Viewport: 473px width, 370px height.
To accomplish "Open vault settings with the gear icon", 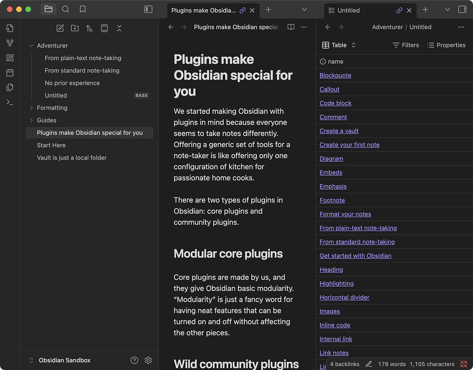I will [148, 360].
